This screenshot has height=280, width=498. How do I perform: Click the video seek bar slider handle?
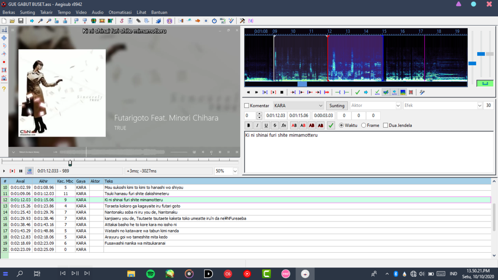click(70, 163)
